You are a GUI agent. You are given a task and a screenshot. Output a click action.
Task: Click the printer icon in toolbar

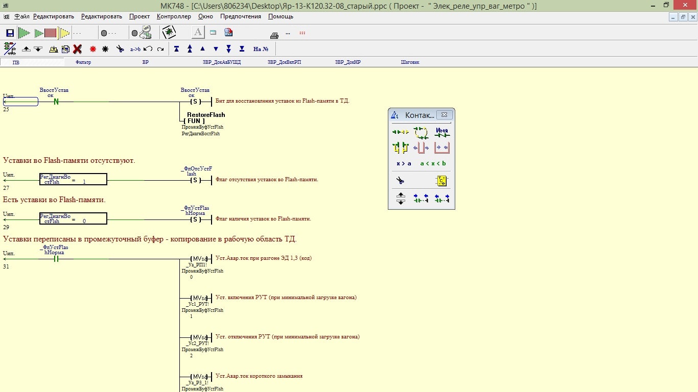pos(274,35)
